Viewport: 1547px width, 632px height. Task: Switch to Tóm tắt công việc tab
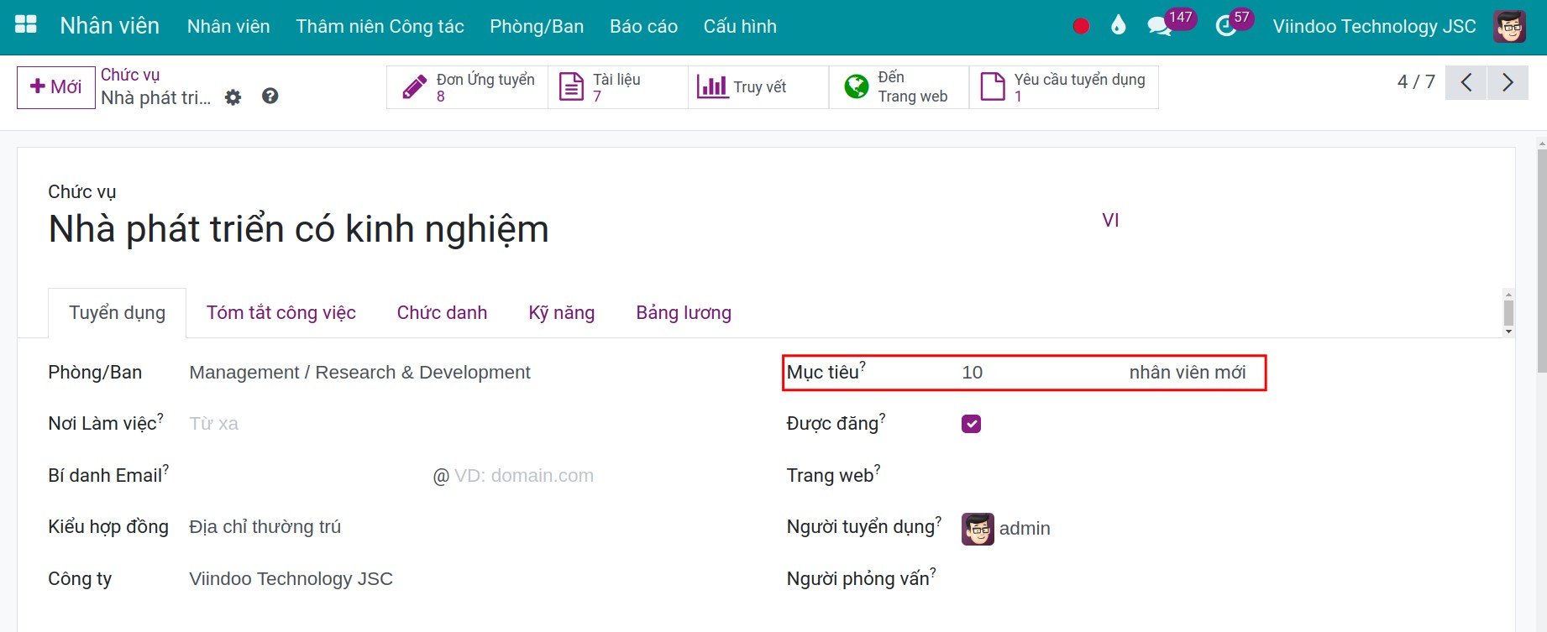click(281, 313)
